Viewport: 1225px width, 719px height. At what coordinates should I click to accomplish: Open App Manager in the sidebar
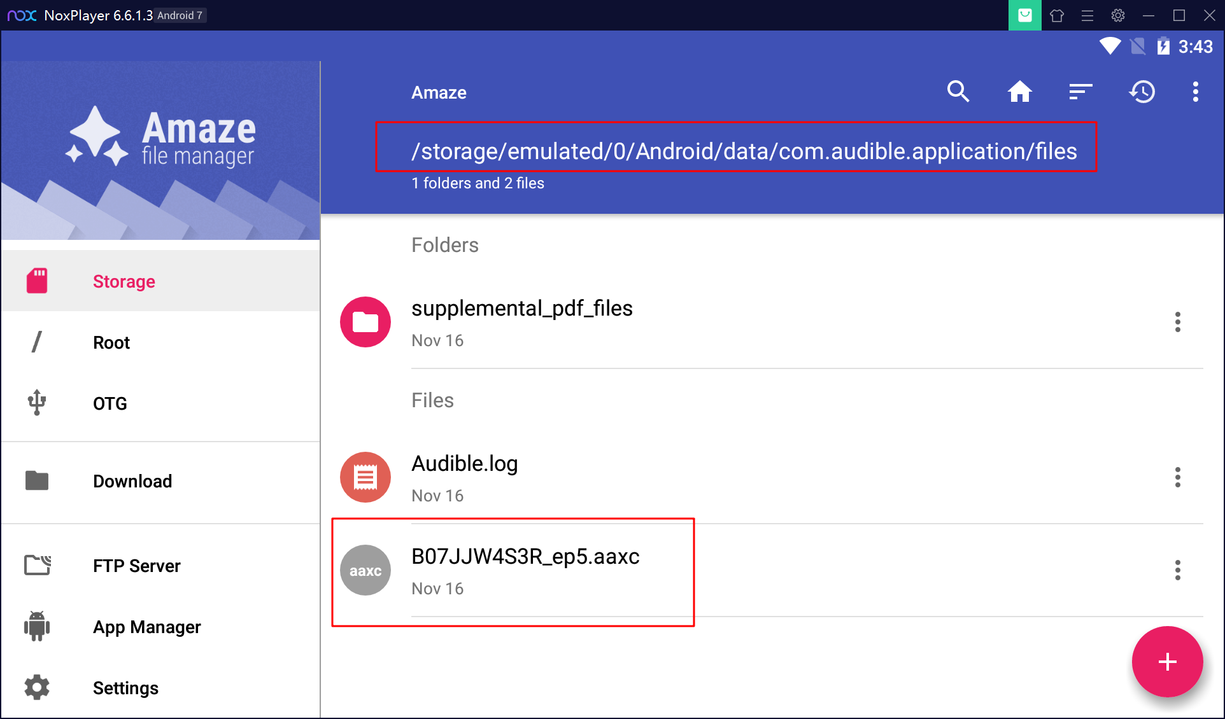[160, 627]
